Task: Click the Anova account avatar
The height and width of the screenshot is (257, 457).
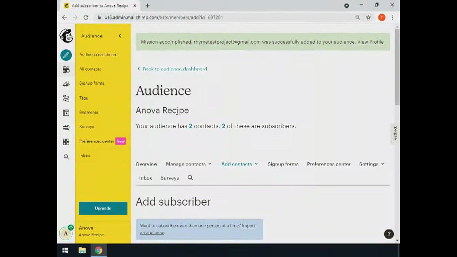Action: coord(66,233)
